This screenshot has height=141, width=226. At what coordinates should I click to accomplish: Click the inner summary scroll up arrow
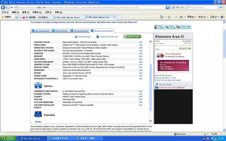point(150,42)
